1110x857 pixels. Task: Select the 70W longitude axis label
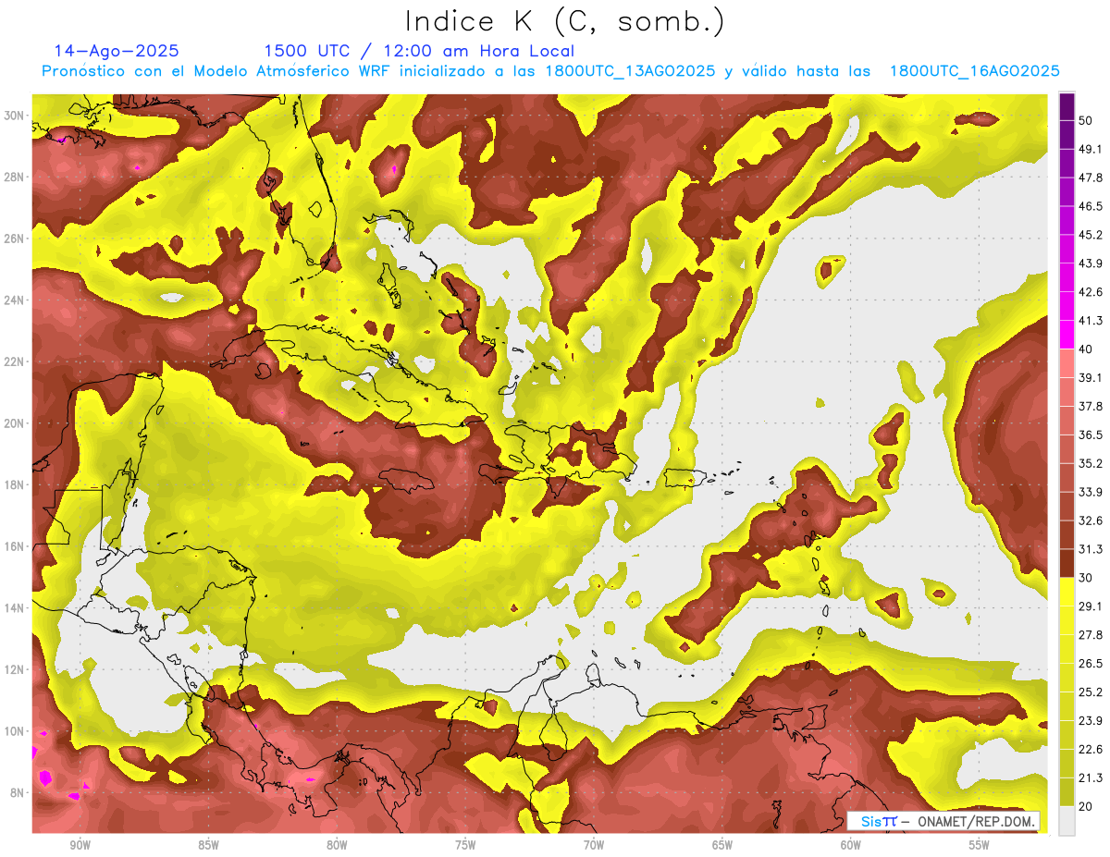click(x=594, y=845)
